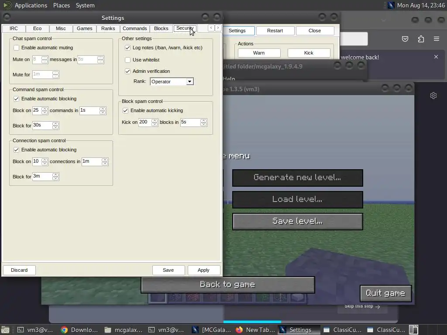Open the Firefox Pocket save icon

(405, 39)
